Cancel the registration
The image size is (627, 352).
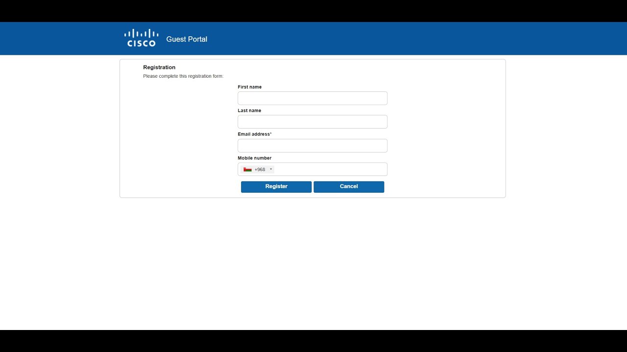click(x=349, y=187)
